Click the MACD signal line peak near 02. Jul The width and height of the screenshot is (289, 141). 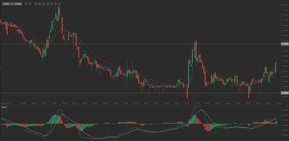pyautogui.click(x=201, y=111)
